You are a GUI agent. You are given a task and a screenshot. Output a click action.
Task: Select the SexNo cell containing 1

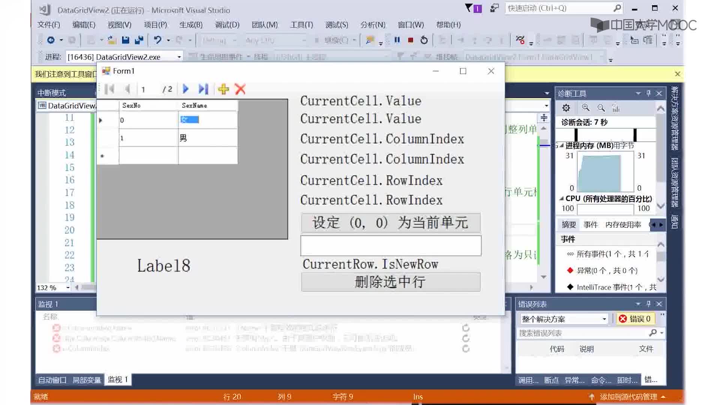[x=148, y=138]
